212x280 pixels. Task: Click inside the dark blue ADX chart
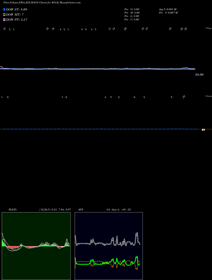pos(109,246)
